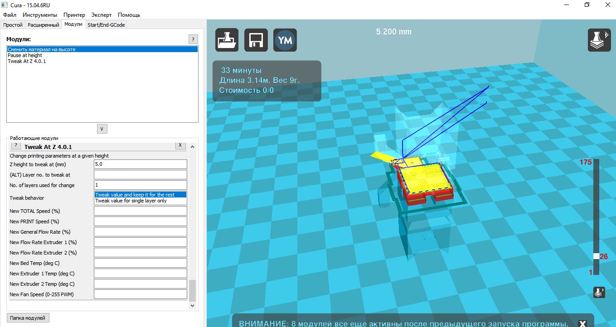Open the Start/End-GCode tab

tap(106, 25)
